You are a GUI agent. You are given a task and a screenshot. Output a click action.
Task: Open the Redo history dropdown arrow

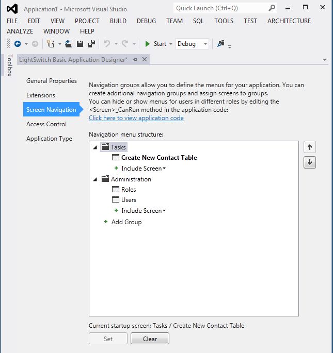[134, 44]
